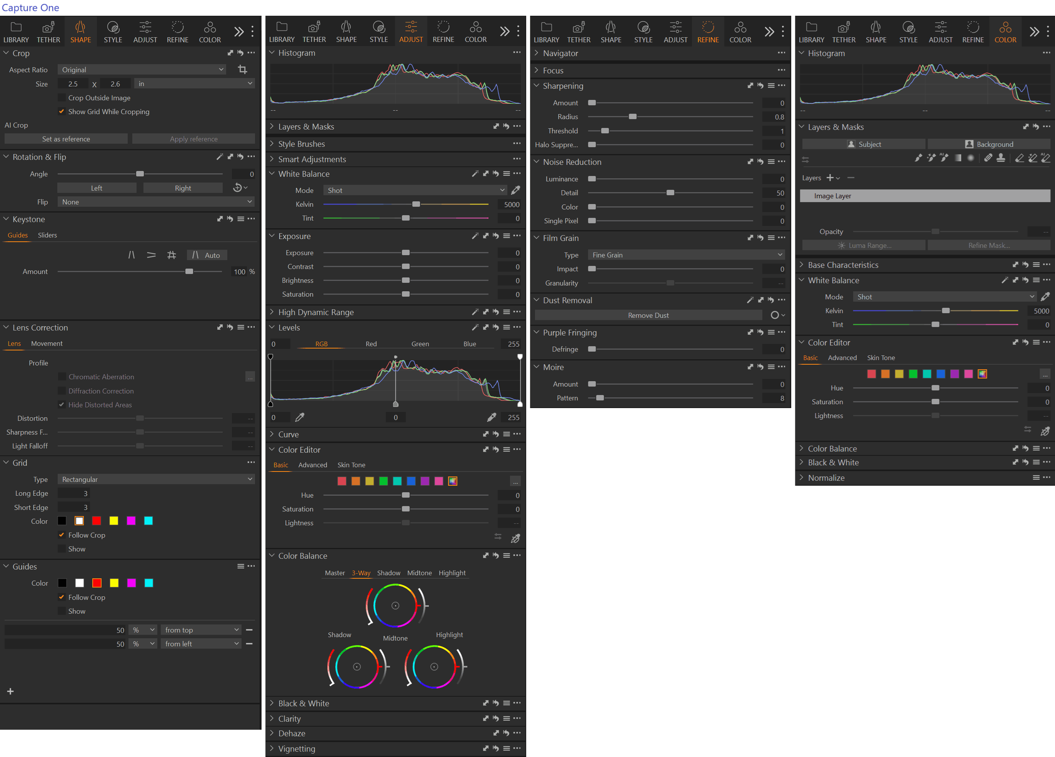Click the Rotation freehand rotate icon
The width and height of the screenshot is (1055, 757).
(x=238, y=188)
